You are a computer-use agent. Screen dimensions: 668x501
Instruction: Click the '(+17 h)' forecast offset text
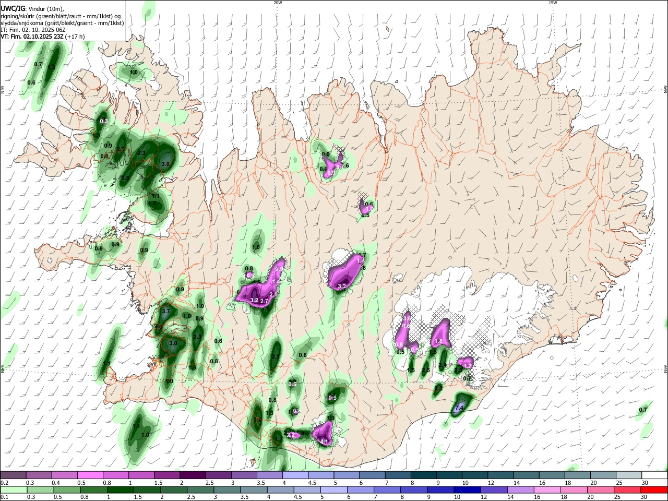pos(75,37)
